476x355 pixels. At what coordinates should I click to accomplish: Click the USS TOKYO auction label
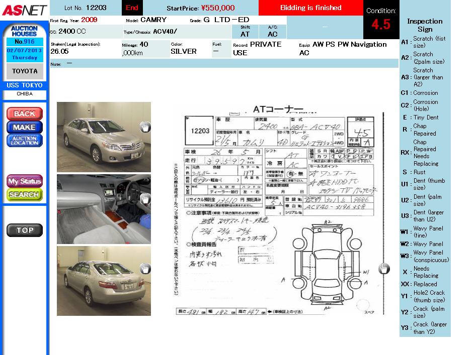tap(25, 85)
